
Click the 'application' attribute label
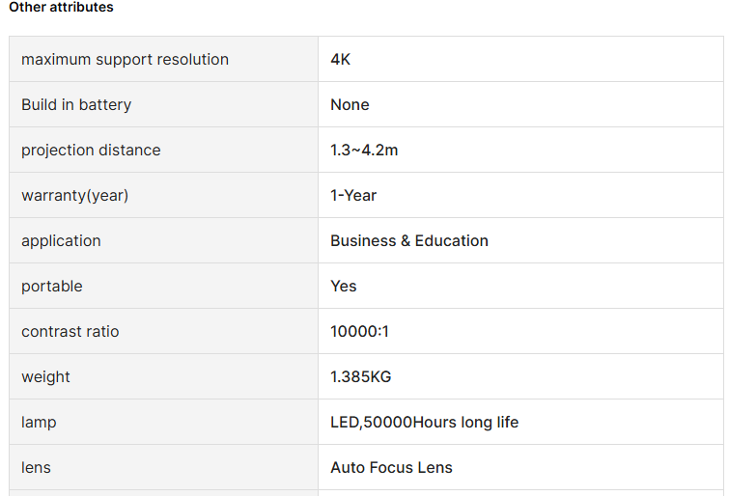61,241
